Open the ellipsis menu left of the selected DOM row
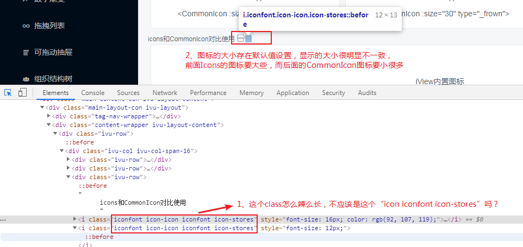This screenshot has width=523, height=247. [3, 220]
